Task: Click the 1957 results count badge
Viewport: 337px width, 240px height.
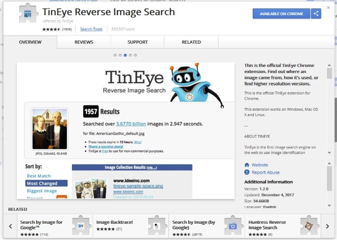Action: (90, 111)
